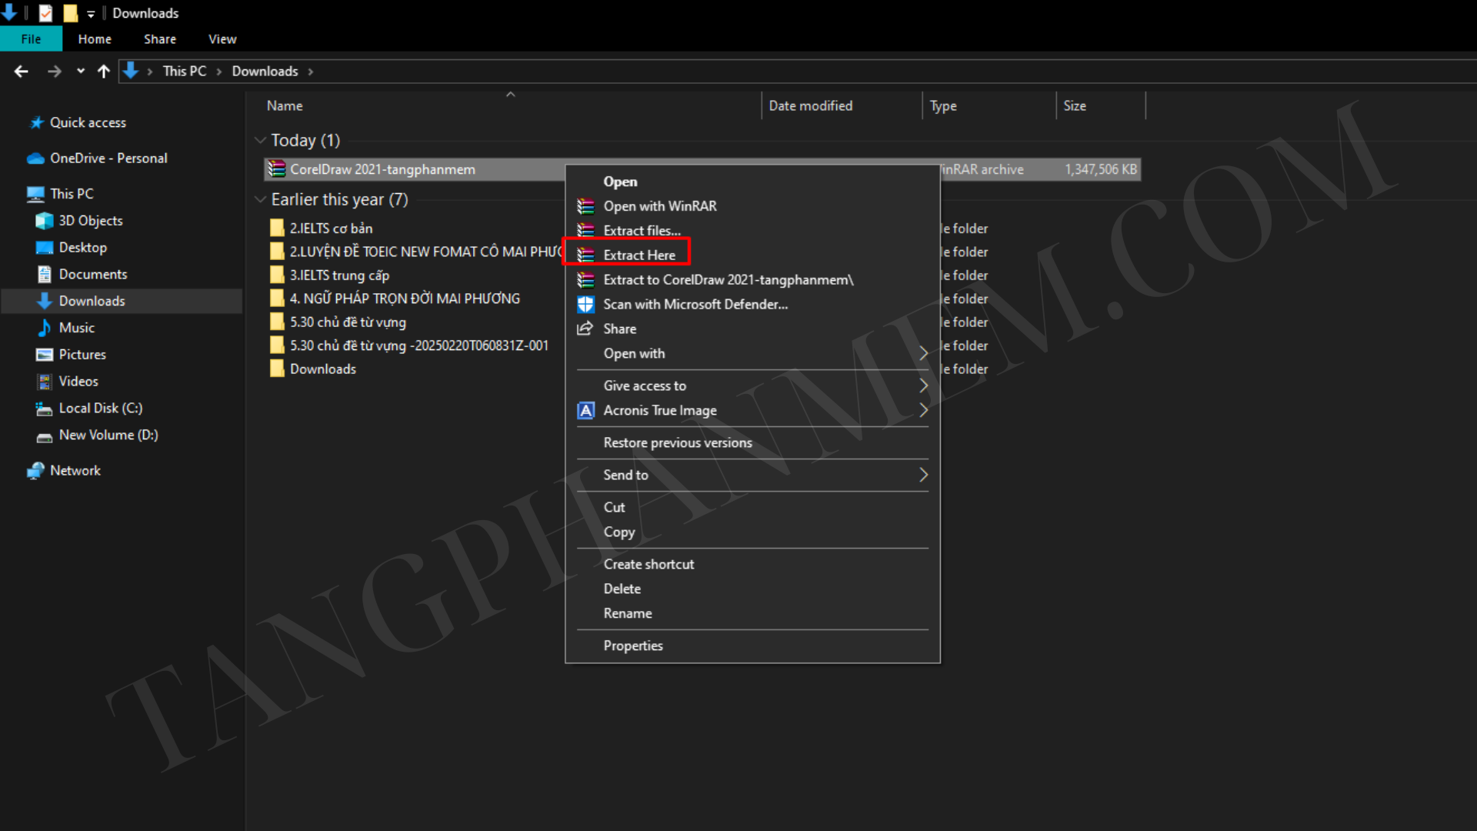Open recent locations dropdown arrow

[80, 72]
